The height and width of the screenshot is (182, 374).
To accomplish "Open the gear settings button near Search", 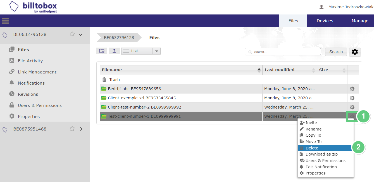I will pyautogui.click(x=355, y=52).
